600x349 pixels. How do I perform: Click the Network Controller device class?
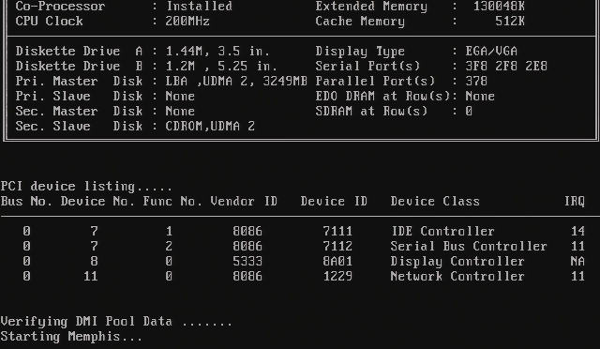click(457, 276)
